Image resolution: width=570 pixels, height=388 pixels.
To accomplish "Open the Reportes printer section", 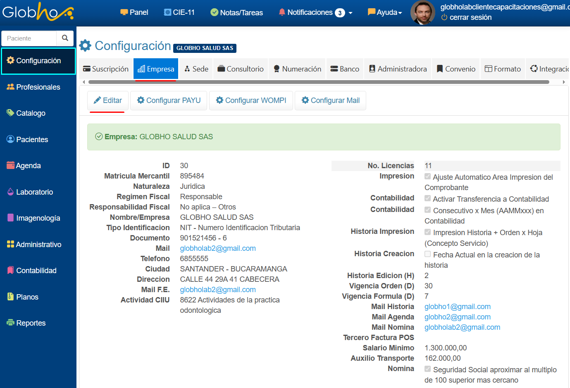I will click(x=31, y=323).
